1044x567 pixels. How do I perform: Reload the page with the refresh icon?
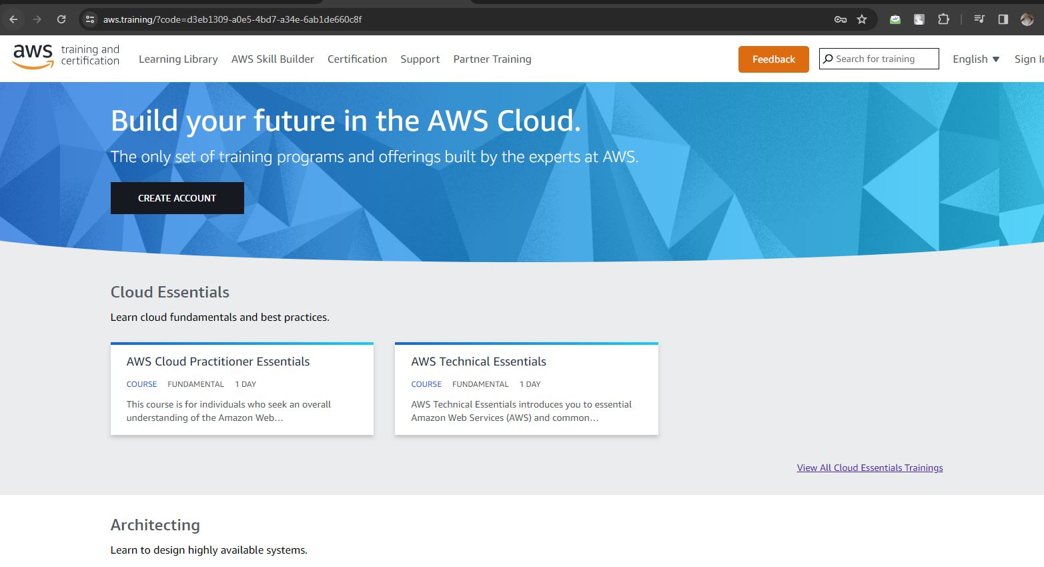point(61,19)
